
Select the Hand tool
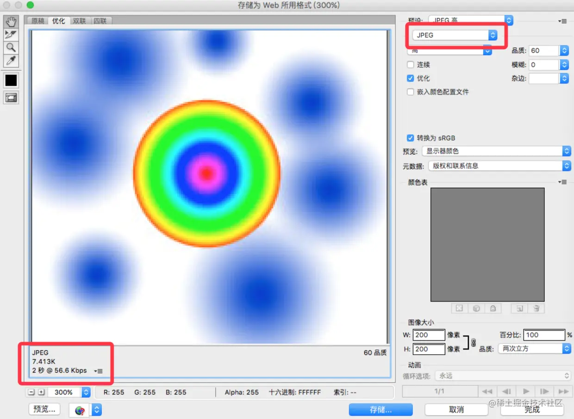(11, 22)
